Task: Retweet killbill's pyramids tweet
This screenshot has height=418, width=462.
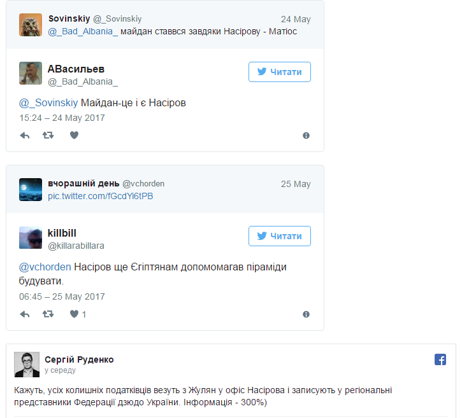Action: (x=48, y=314)
